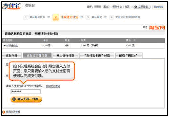Click the 淘宝网 logo
This screenshot has width=169, height=117.
point(157,28)
